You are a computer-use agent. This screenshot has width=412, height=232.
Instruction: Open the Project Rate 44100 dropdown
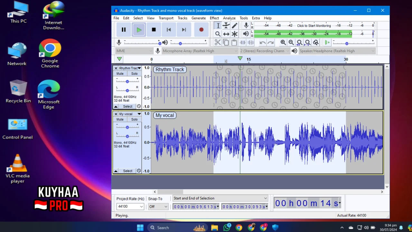pyautogui.click(x=130, y=207)
